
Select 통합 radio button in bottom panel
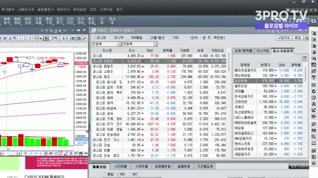(x=105, y=174)
